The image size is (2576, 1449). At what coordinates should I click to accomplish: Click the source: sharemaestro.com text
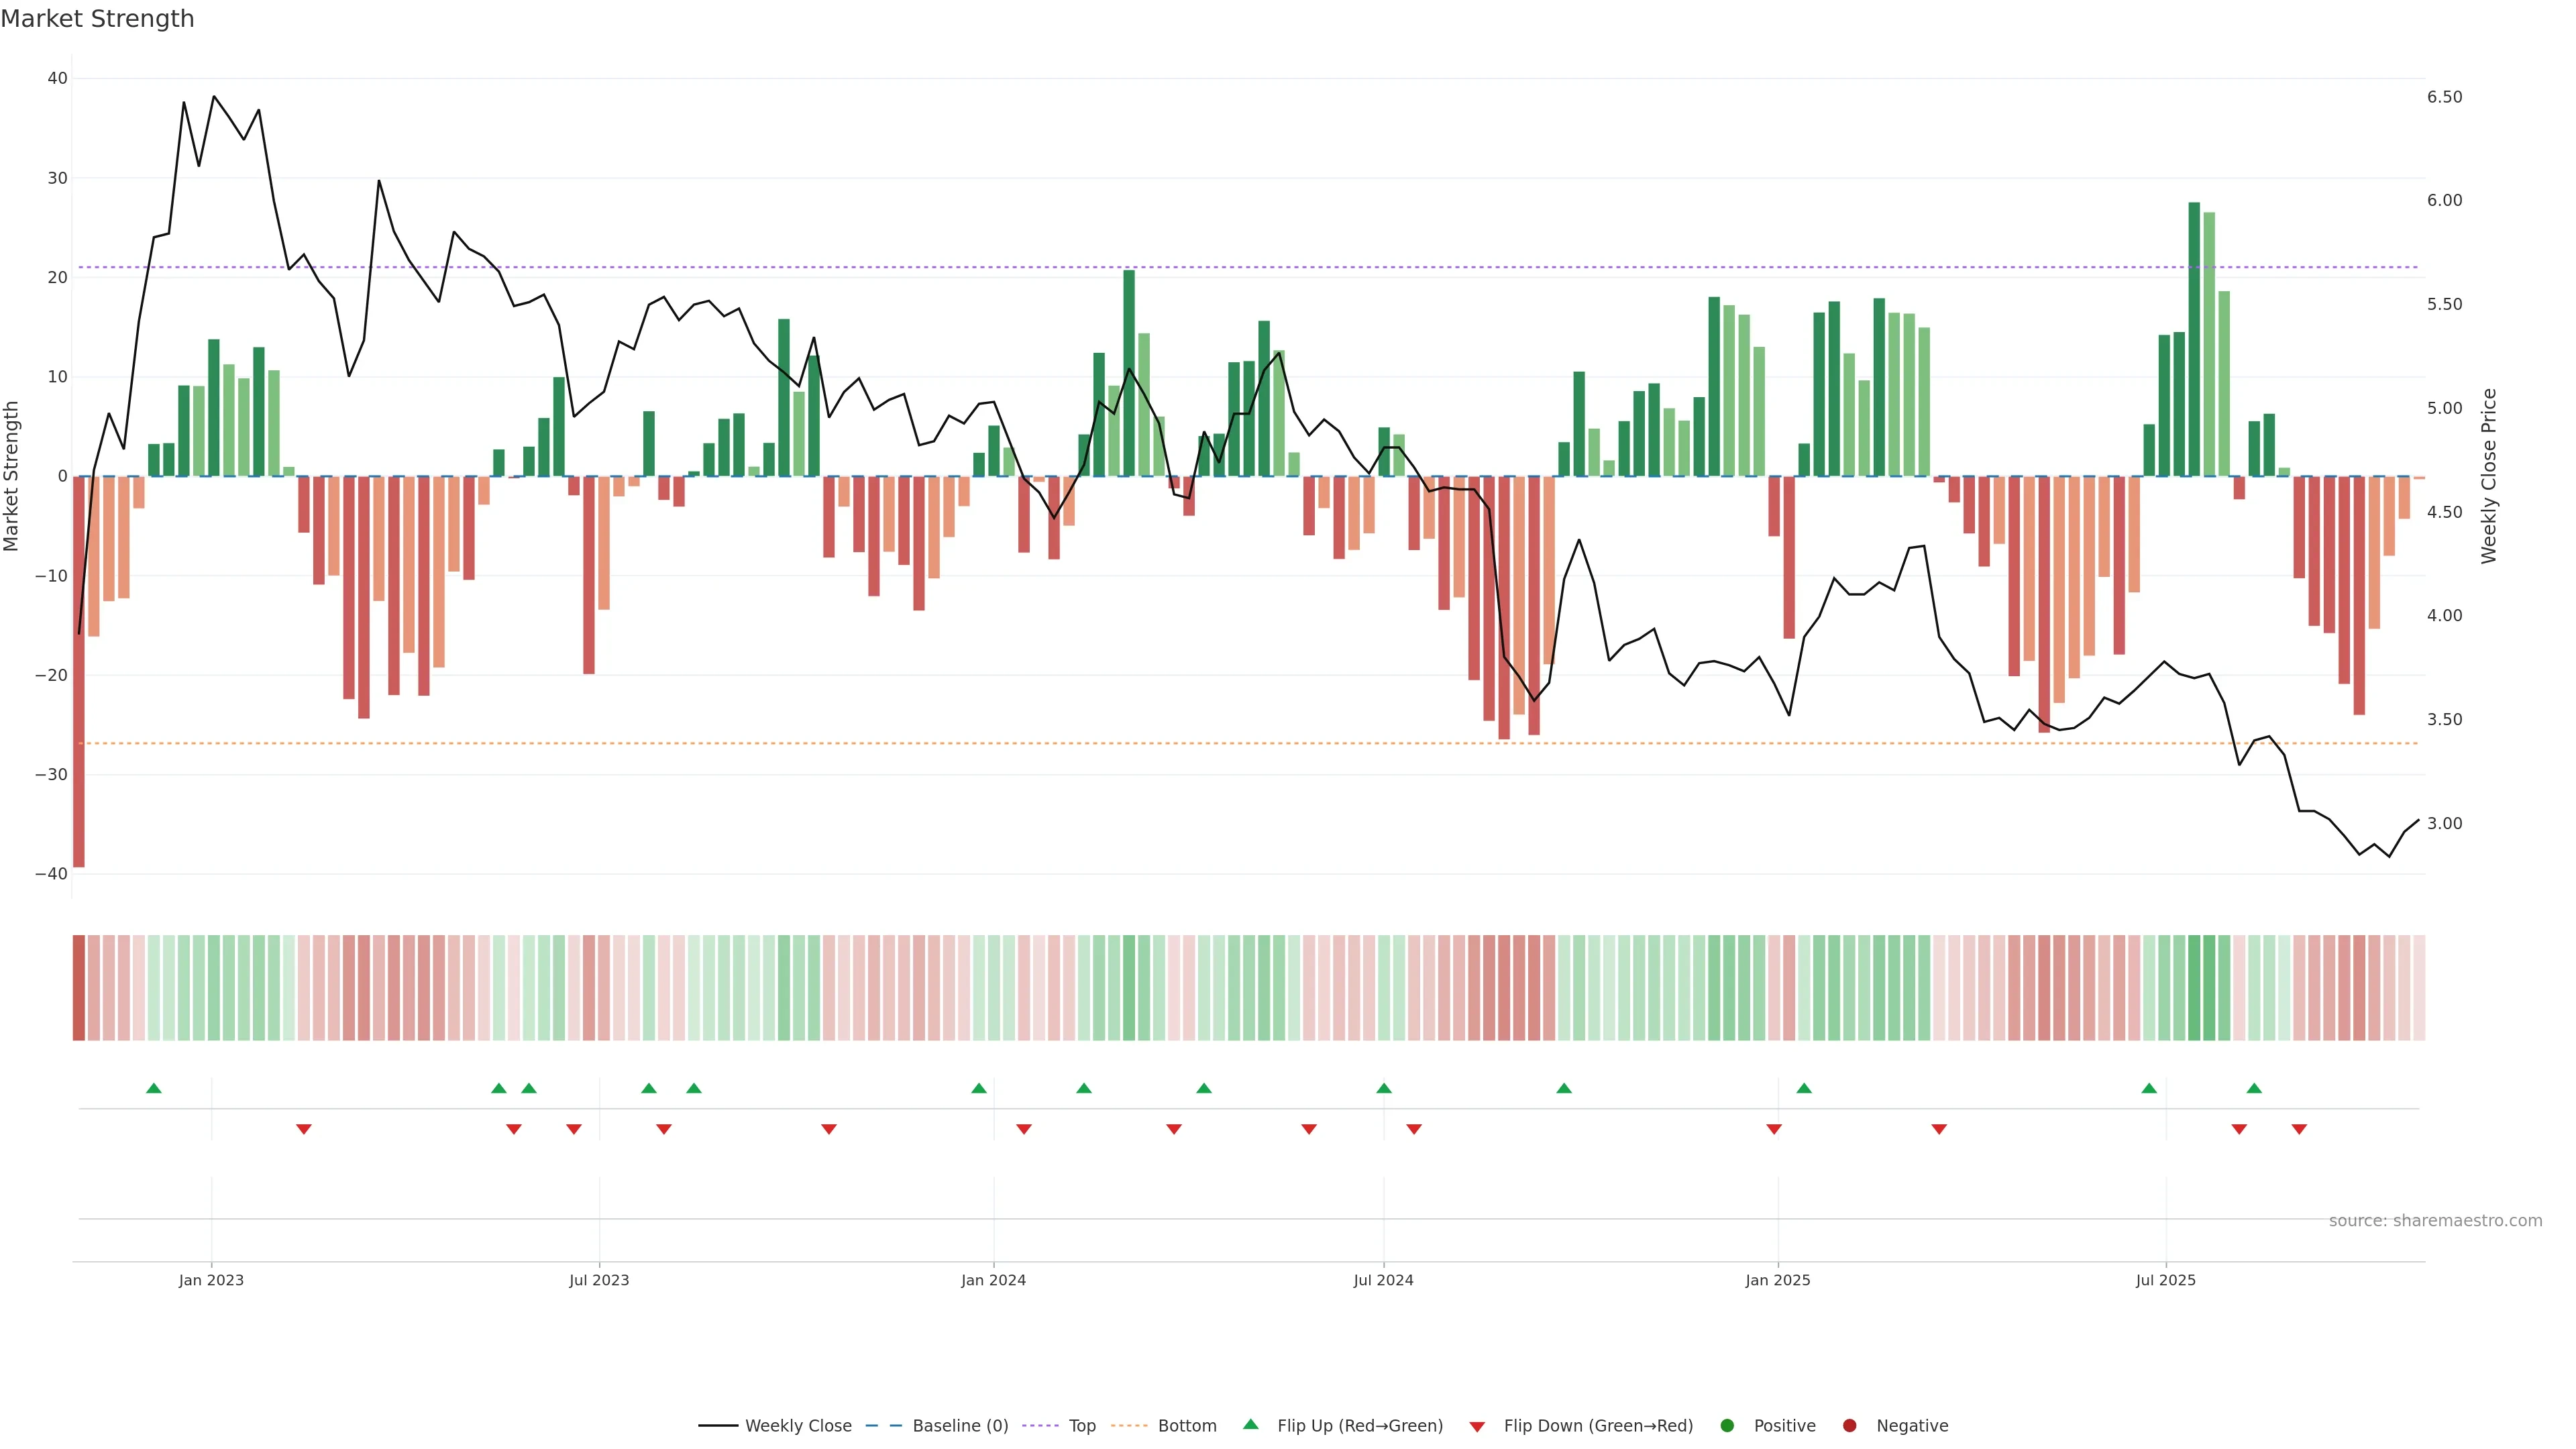(x=2435, y=1221)
